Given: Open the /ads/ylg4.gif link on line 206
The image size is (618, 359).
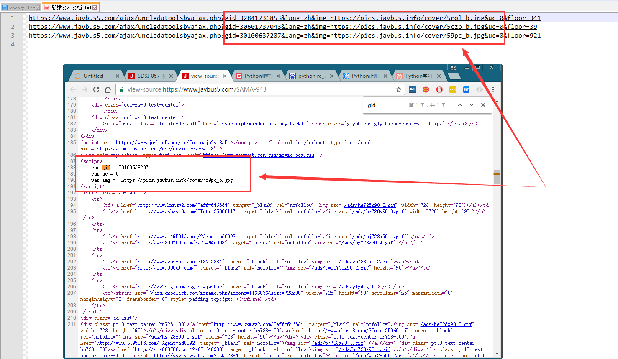Looking at the screenshot, I should click(356, 287).
